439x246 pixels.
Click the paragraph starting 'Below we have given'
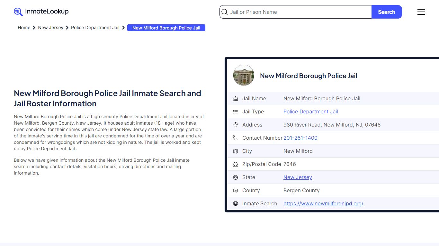[102, 167]
